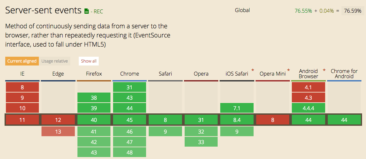Click the iOS Safari note asterisk
The image size is (366, 159).
[x=253, y=70]
